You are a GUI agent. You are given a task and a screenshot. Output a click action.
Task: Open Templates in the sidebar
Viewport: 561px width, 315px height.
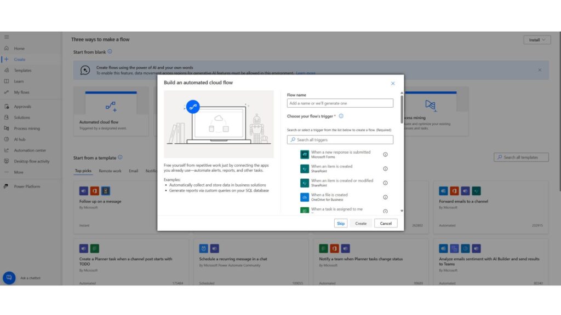pyautogui.click(x=22, y=71)
